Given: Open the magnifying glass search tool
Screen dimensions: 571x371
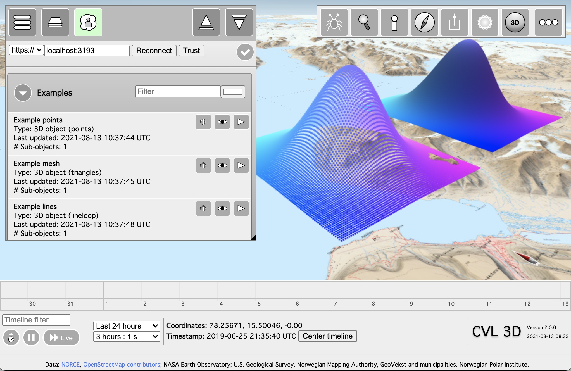Looking at the screenshot, I should [x=364, y=22].
